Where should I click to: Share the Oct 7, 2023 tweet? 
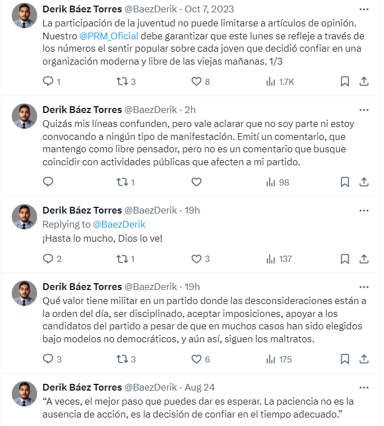point(364,81)
